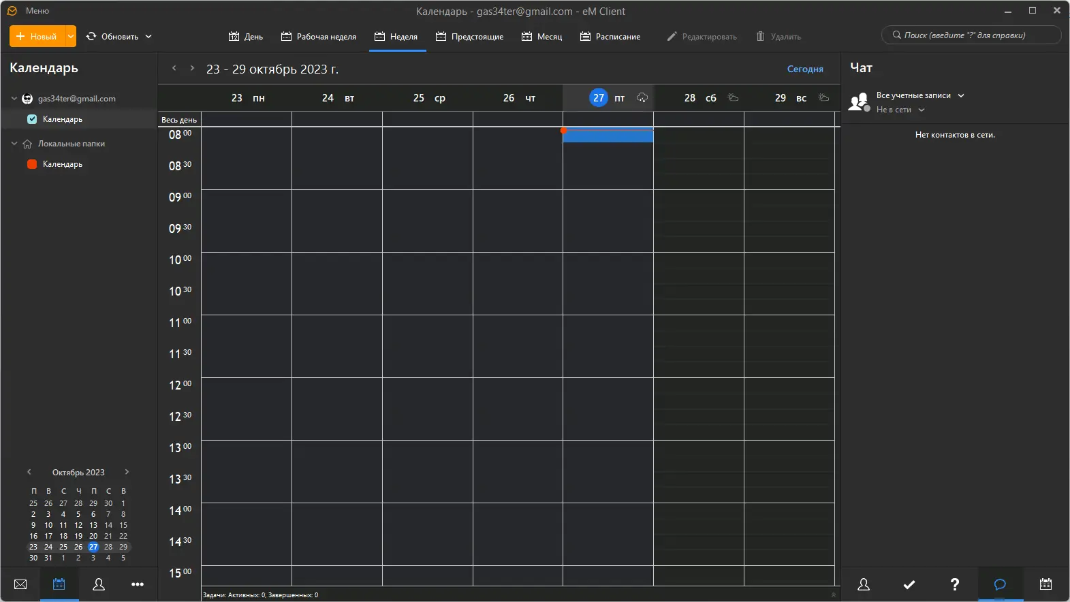Select the 24 вт day header
This screenshot has height=602, width=1070.
(338, 98)
